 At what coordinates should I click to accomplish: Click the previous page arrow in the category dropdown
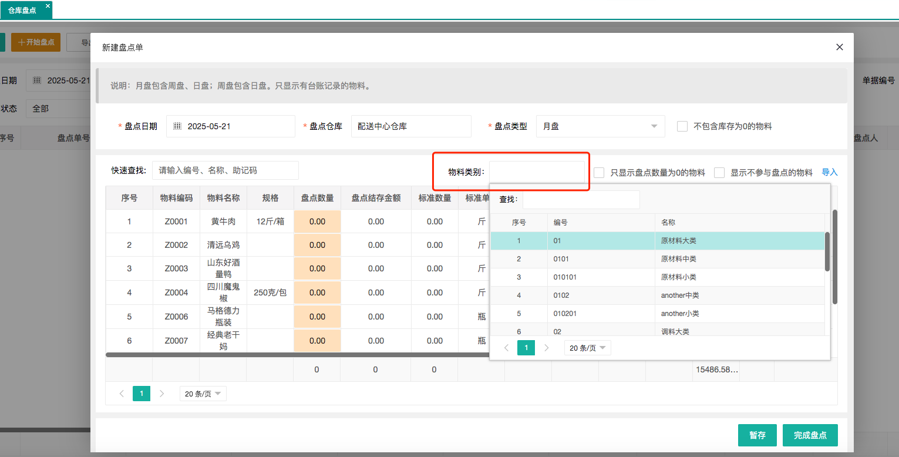506,347
